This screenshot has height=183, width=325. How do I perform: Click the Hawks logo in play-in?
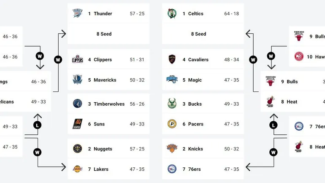pos(299,57)
